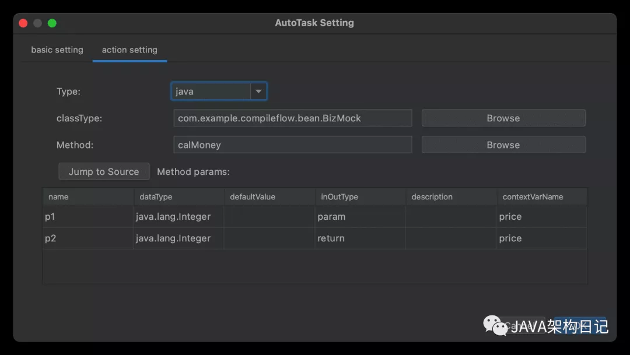
Task: Click the p2 row dataType cell
Action: pos(178,238)
